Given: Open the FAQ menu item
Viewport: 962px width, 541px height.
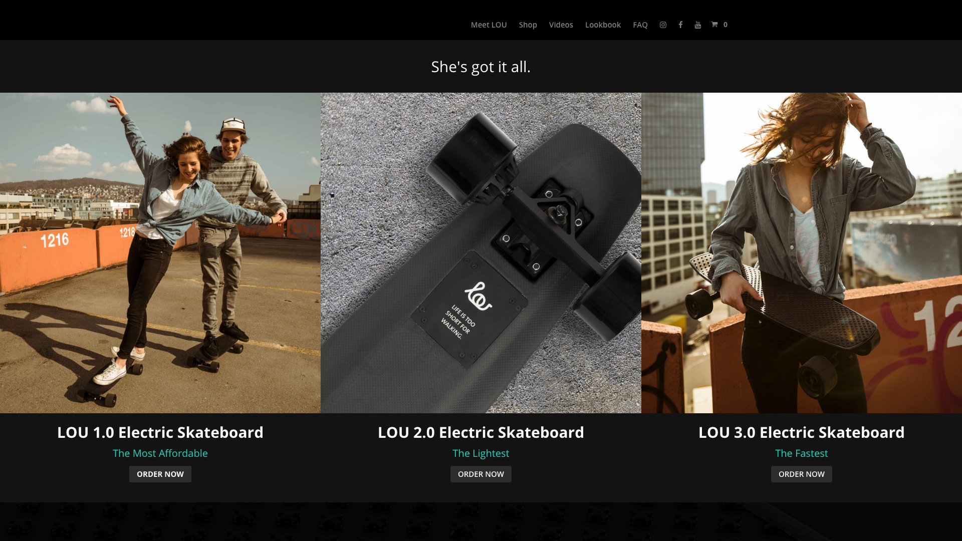Looking at the screenshot, I should pyautogui.click(x=640, y=25).
